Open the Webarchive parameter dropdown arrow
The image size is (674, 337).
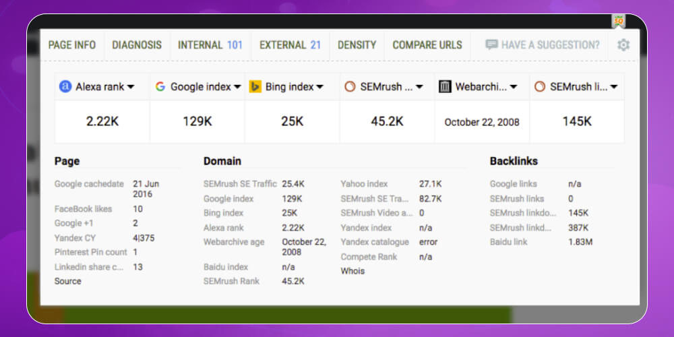tap(514, 87)
